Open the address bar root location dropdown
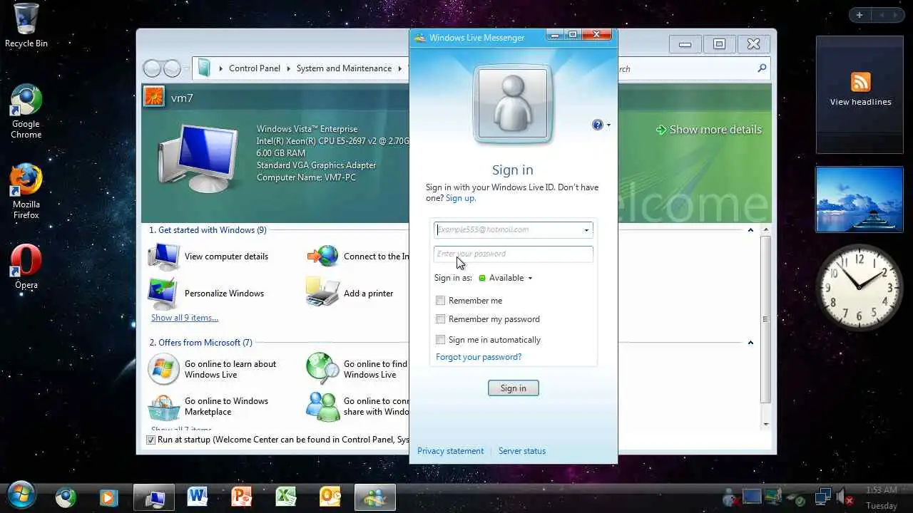Viewport: 913px width, 513px height. coord(221,68)
